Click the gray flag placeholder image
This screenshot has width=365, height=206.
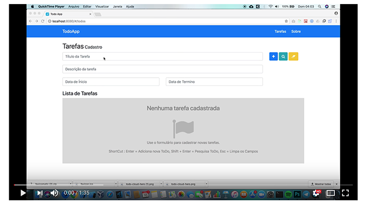[x=183, y=129]
